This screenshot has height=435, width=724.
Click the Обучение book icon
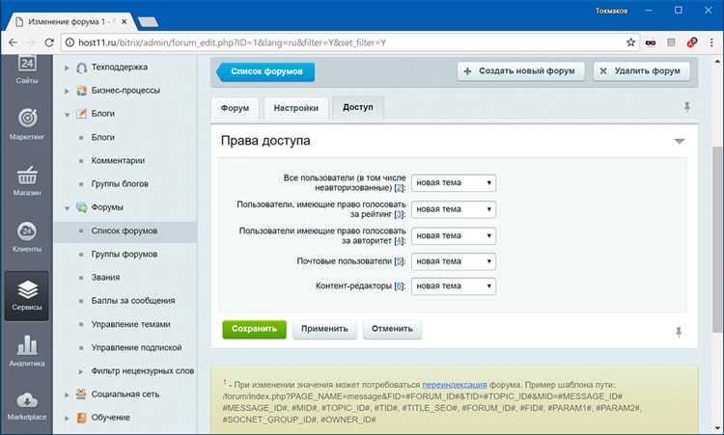coord(82,418)
